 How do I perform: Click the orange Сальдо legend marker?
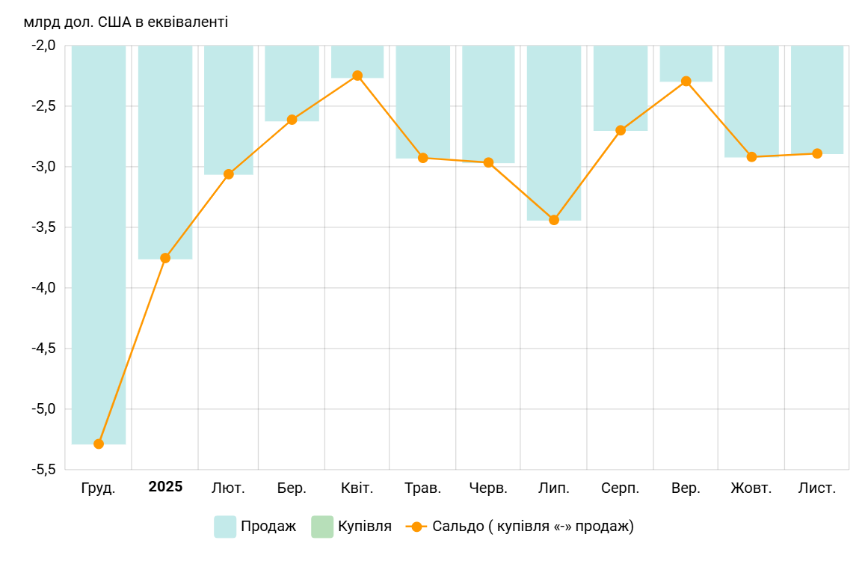coord(416,527)
